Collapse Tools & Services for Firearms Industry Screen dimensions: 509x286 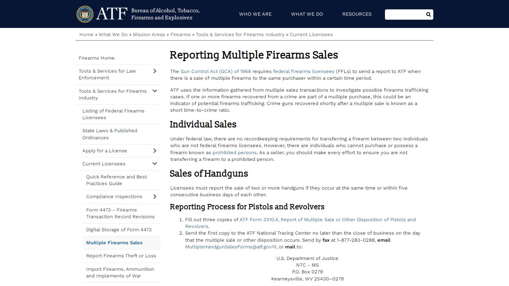point(155,91)
